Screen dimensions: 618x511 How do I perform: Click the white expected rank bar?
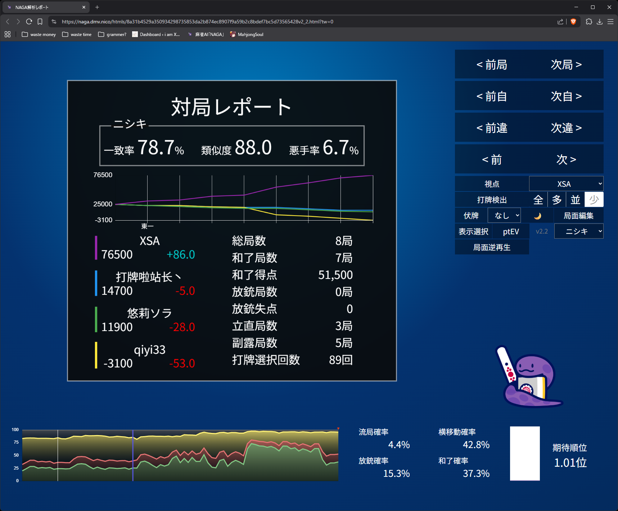point(525,453)
